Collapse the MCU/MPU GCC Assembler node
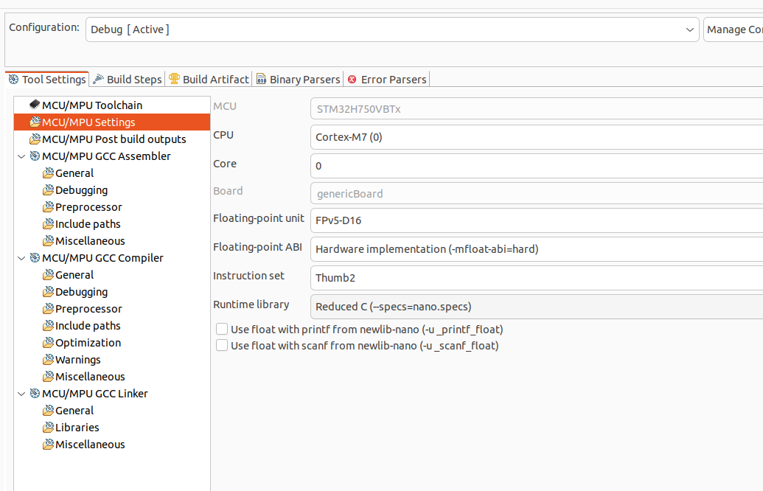Viewport: 763px width, 491px height. coord(22,156)
